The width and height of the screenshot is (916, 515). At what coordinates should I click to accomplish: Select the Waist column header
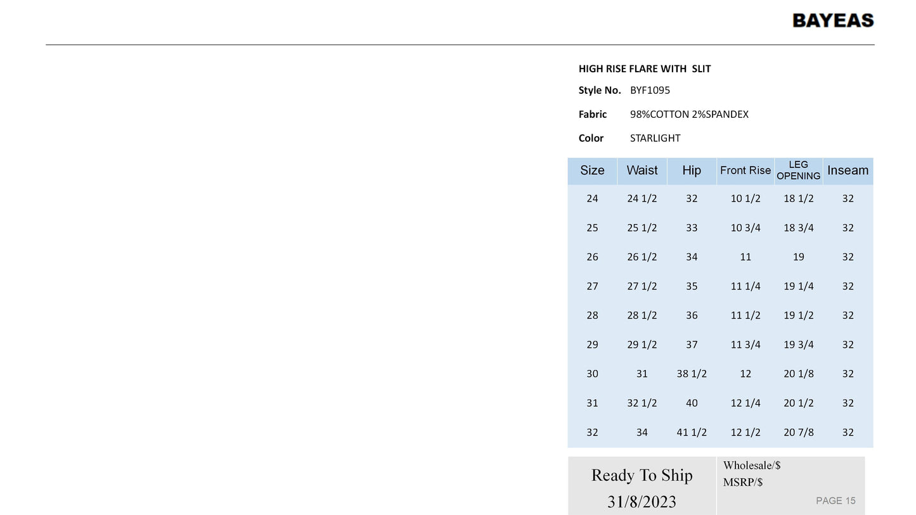tap(642, 170)
